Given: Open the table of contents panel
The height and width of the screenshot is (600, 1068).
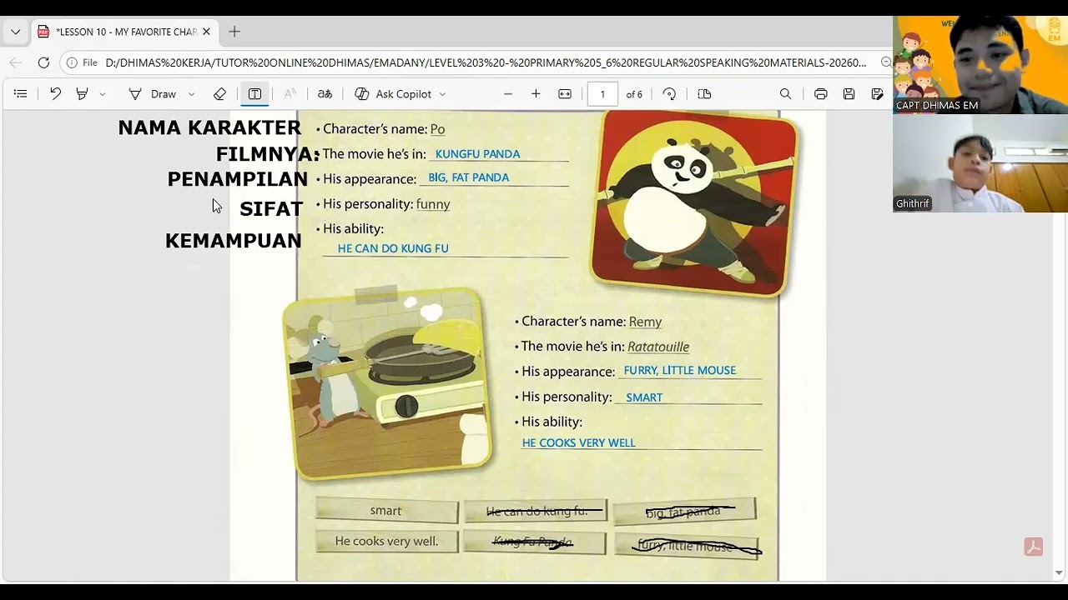Looking at the screenshot, I should click(21, 94).
